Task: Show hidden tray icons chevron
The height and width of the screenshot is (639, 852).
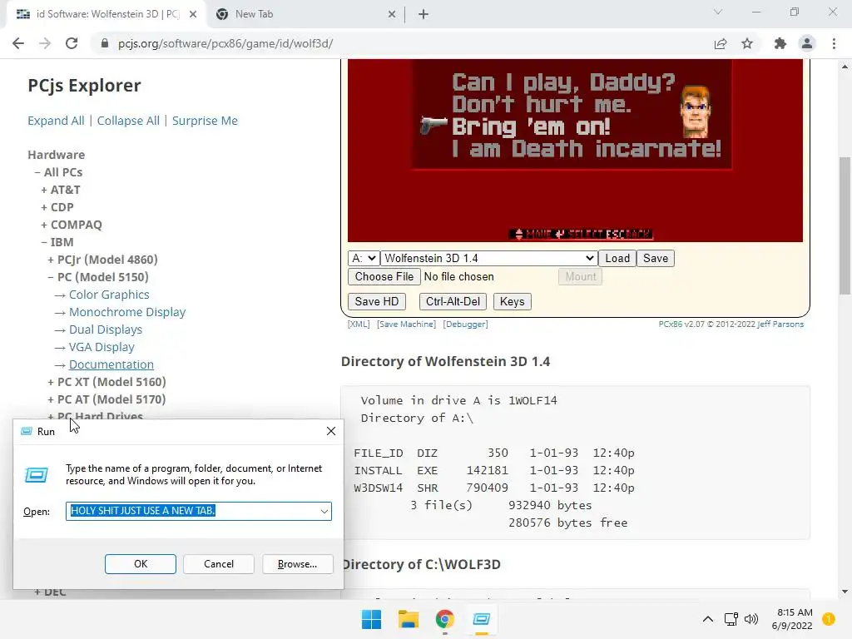Action: pyautogui.click(x=707, y=619)
